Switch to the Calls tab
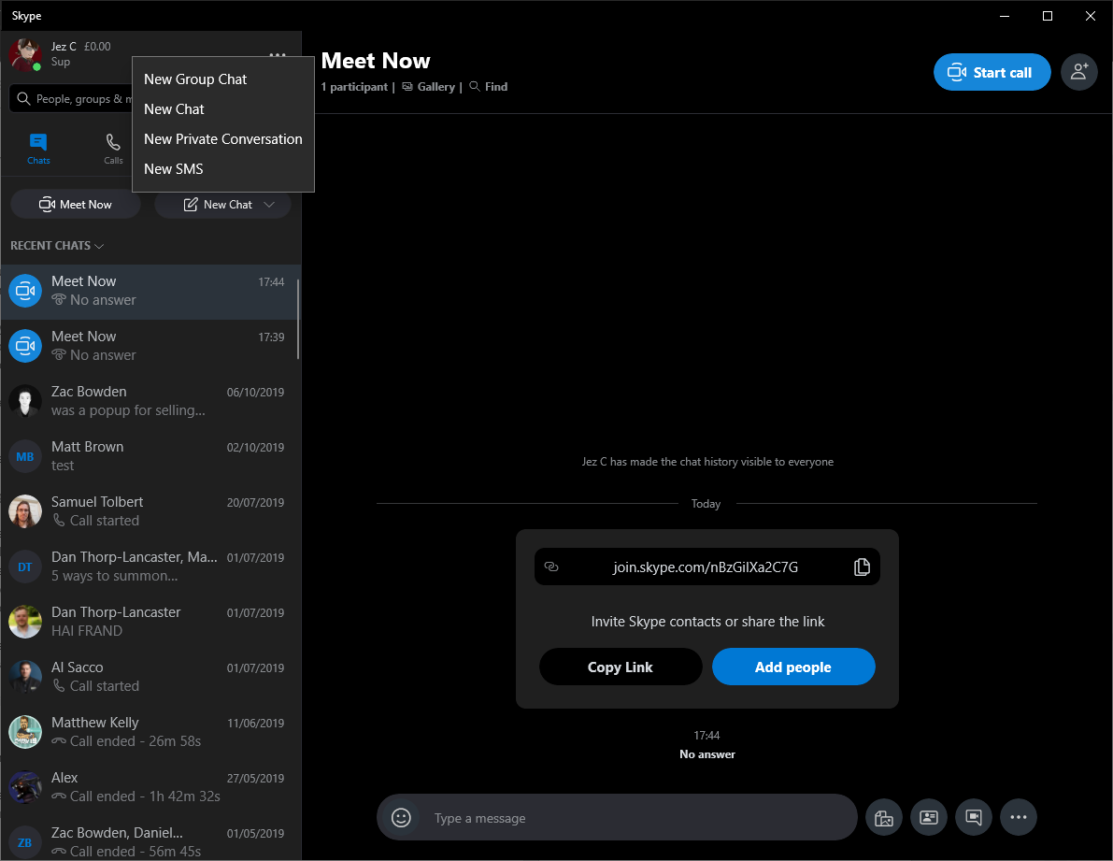 (x=113, y=146)
